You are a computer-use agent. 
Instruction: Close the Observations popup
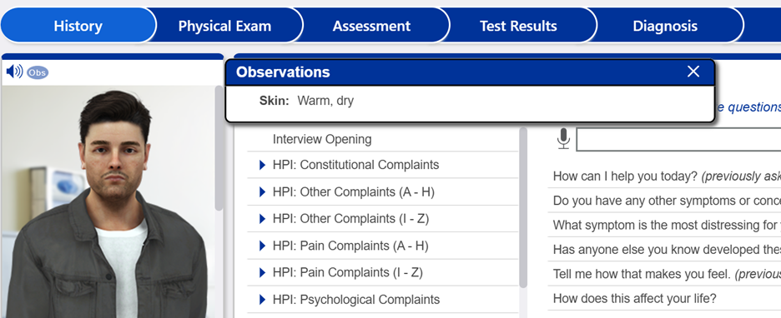pos(693,72)
